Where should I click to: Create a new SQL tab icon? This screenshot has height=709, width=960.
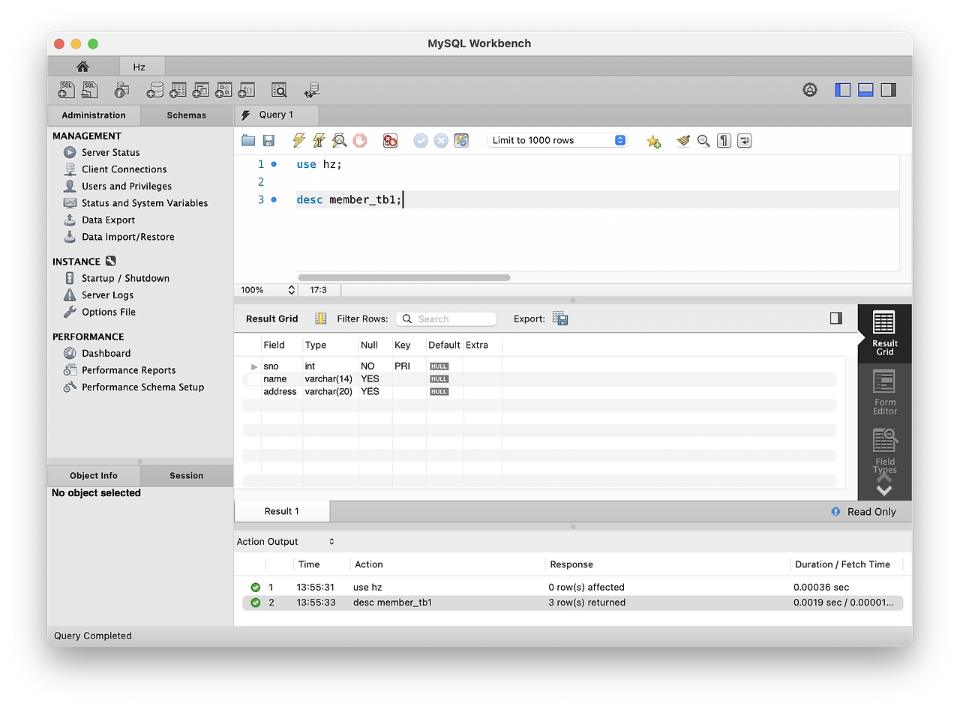tap(67, 90)
